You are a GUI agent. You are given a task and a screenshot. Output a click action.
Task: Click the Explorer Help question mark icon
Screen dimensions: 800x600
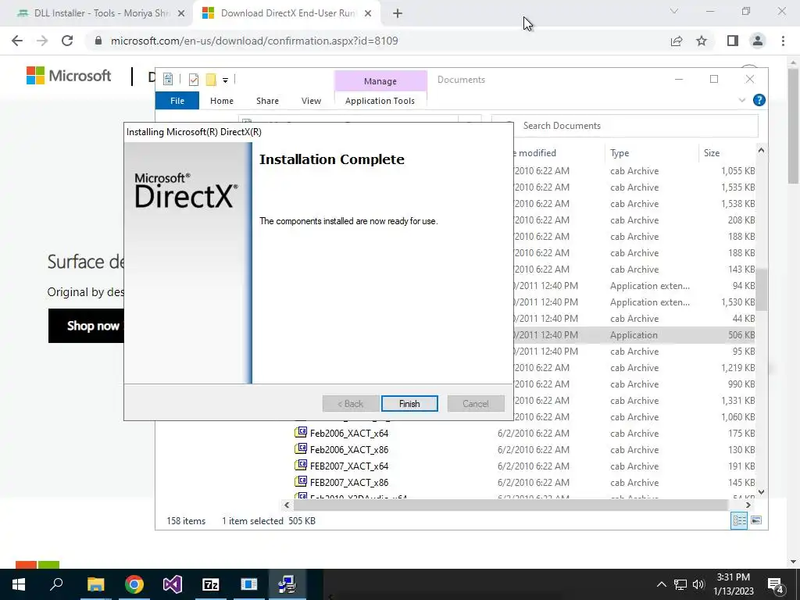pyautogui.click(x=759, y=100)
